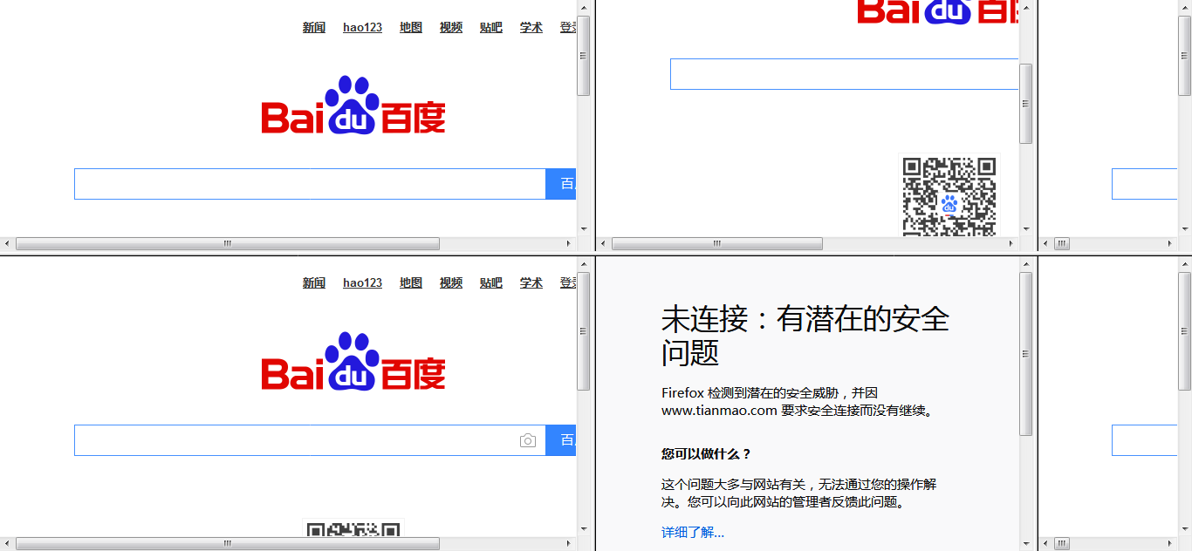Screen dimensions: 1192x551
Task: Click the QR code in top-middle pane
Action: pyautogui.click(x=949, y=196)
